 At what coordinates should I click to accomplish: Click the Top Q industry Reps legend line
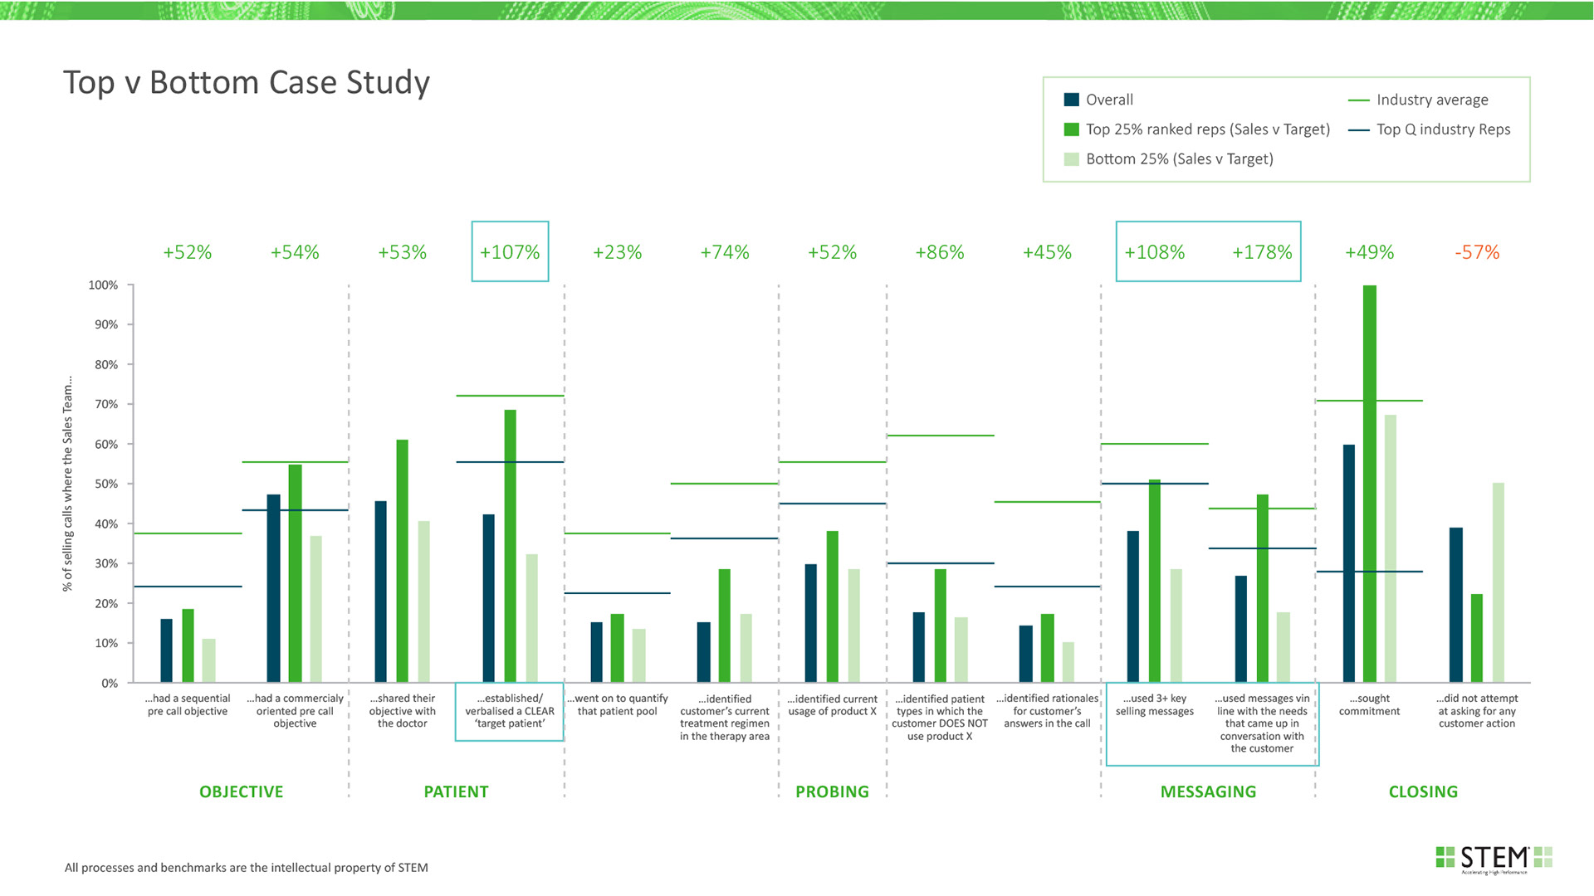pos(1358,130)
